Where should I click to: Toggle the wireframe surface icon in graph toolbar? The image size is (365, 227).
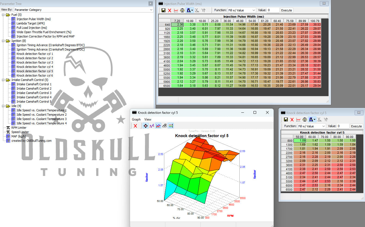pyautogui.click(x=165, y=126)
